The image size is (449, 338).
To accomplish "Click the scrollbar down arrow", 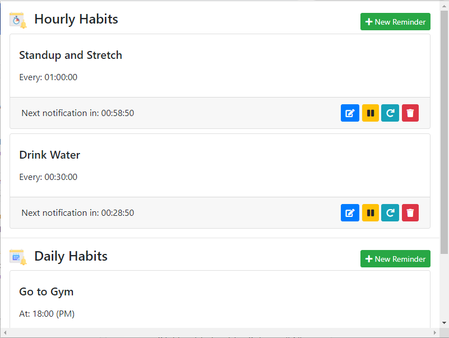I will (x=445, y=323).
